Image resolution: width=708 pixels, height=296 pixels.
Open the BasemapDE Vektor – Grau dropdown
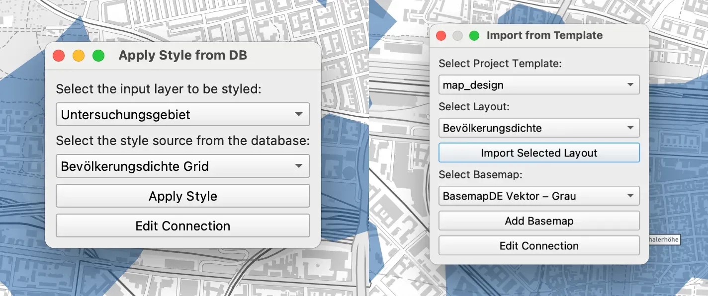point(539,196)
